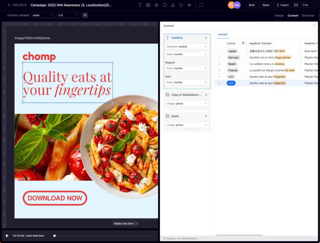This screenshot has width=320, height=243.
Task: Select the Rectangle shape tool
Action: click(164, 5)
